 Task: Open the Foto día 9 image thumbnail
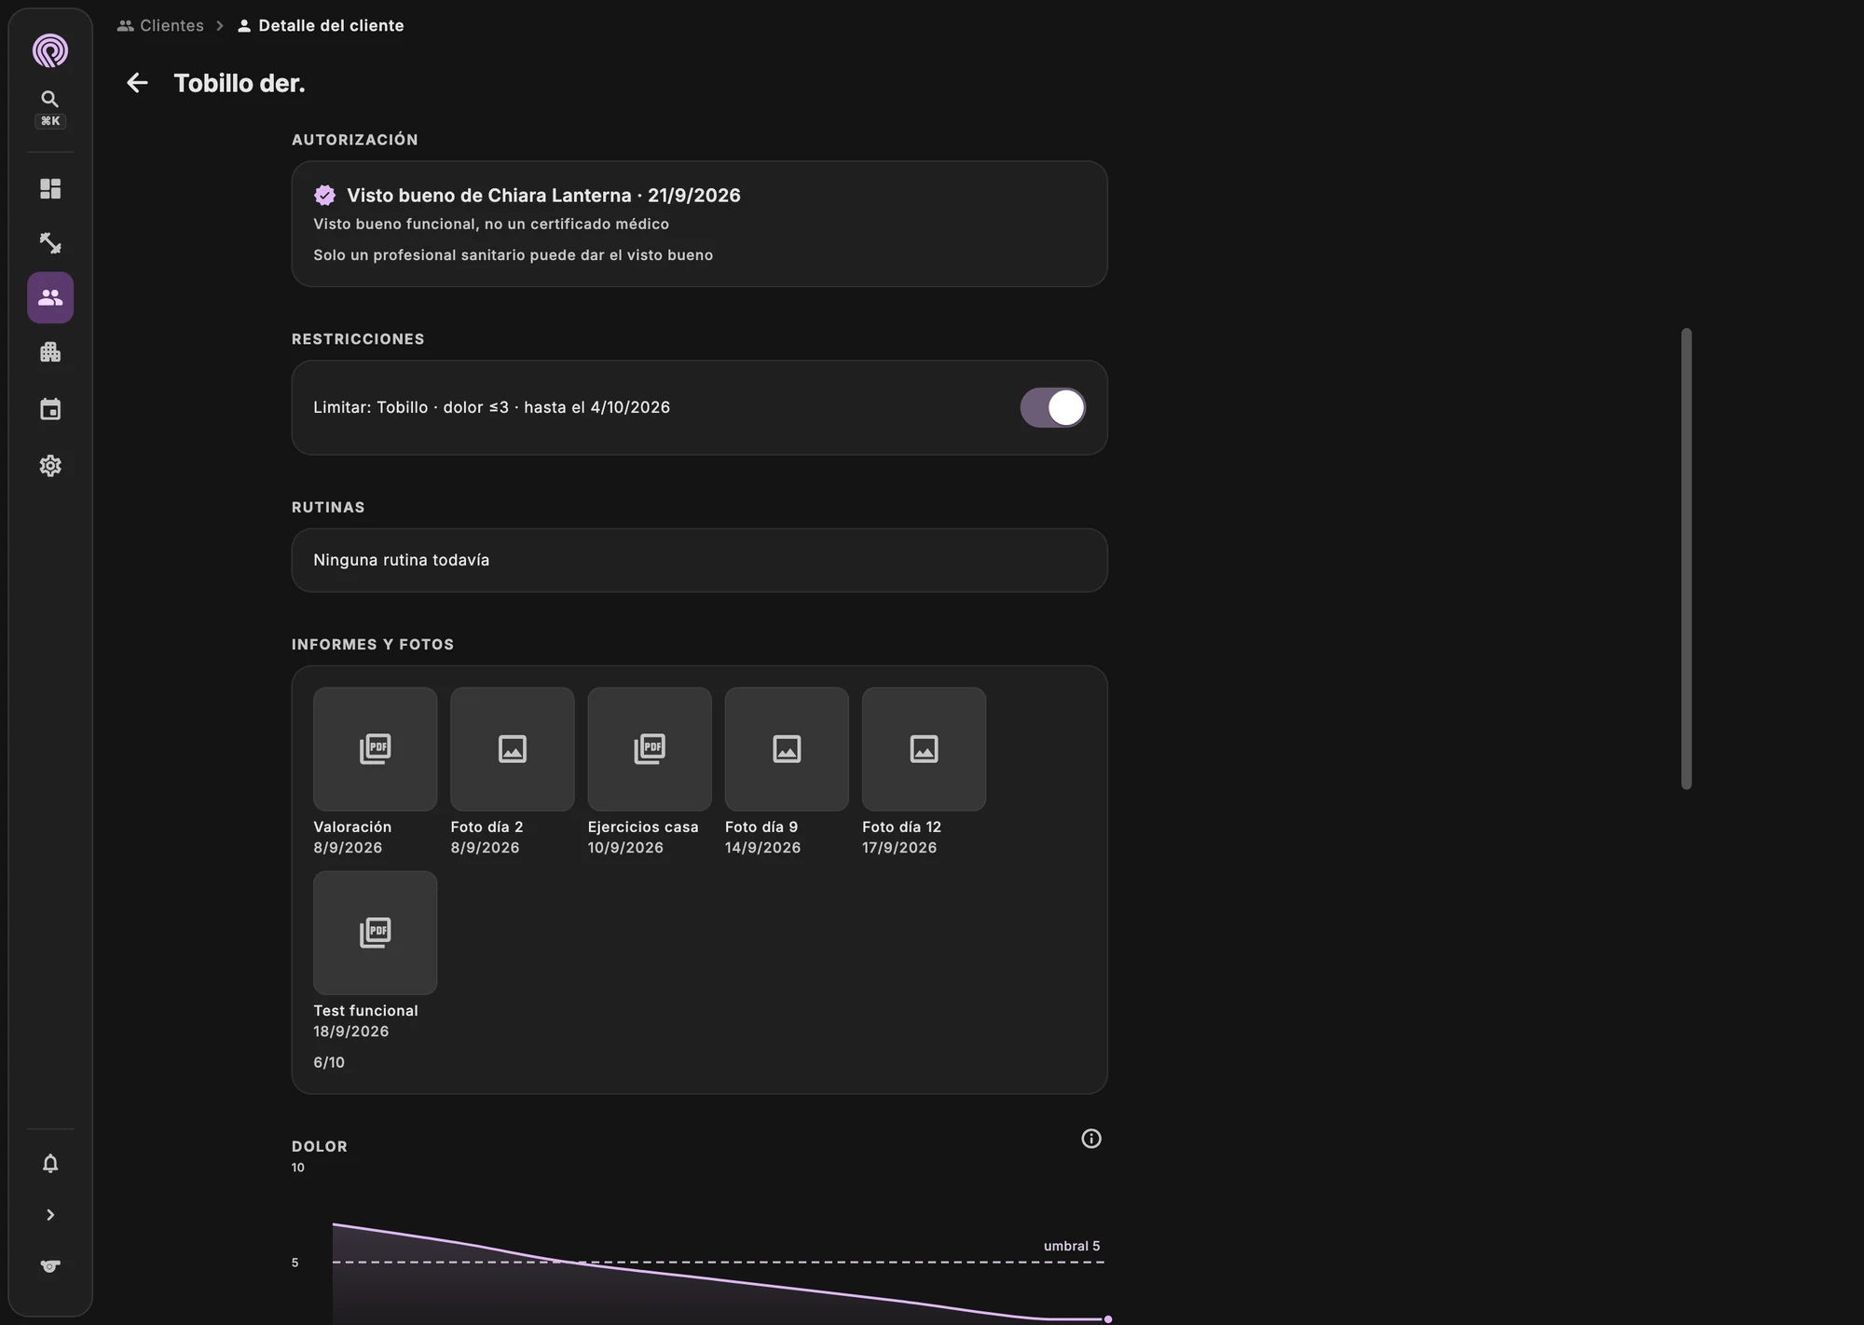[x=787, y=749]
